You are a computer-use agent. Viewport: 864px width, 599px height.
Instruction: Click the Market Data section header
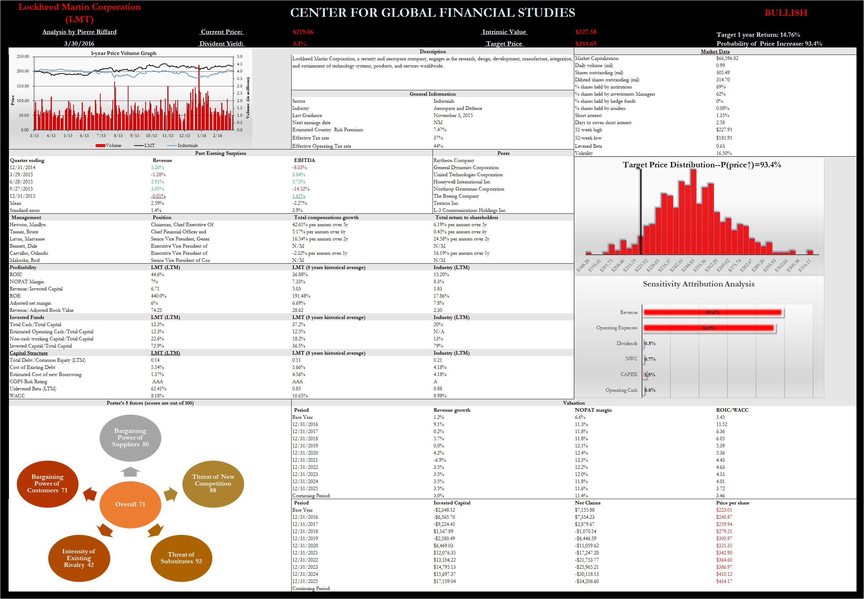coord(715,51)
